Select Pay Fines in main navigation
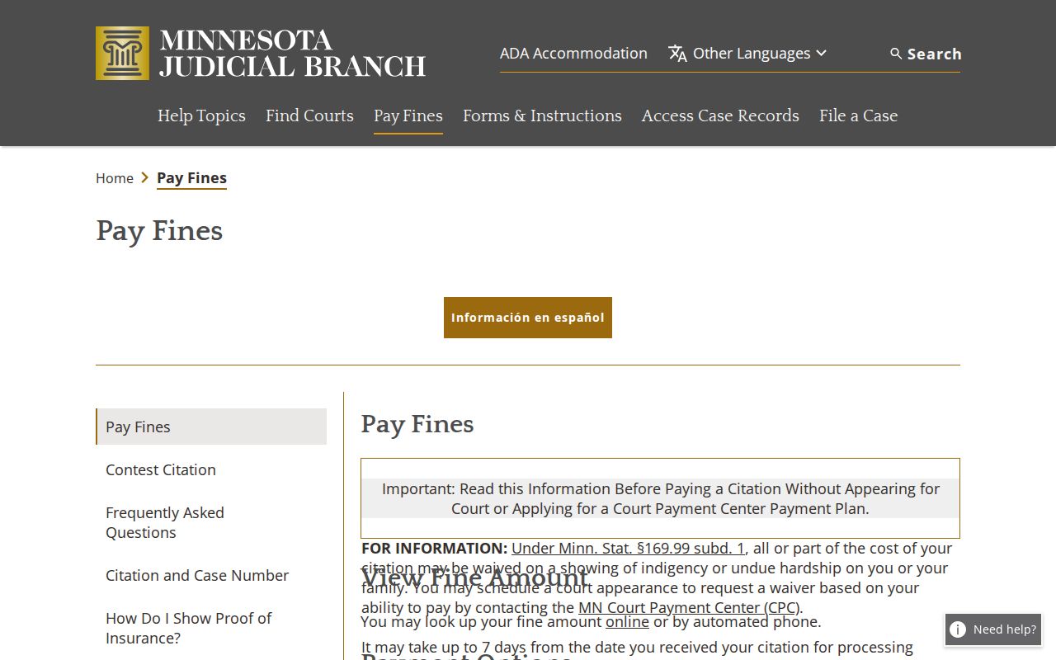 click(408, 115)
